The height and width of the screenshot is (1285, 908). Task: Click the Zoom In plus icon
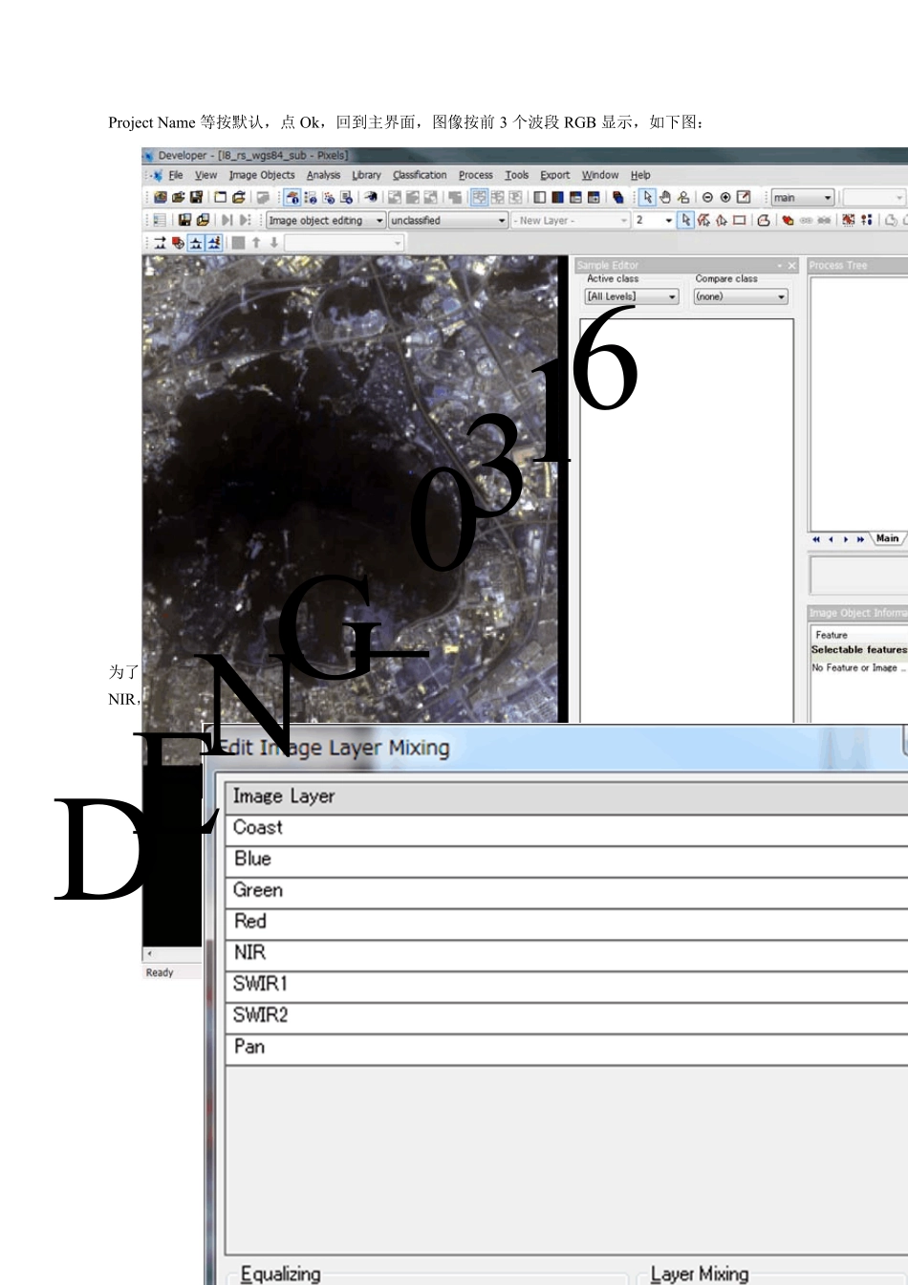[x=725, y=197]
